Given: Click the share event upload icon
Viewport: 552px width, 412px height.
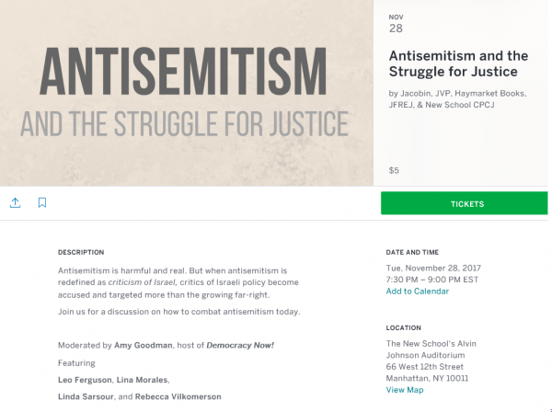Looking at the screenshot, I should pos(15,202).
